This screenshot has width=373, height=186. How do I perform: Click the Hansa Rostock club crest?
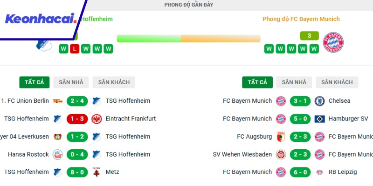point(58,154)
